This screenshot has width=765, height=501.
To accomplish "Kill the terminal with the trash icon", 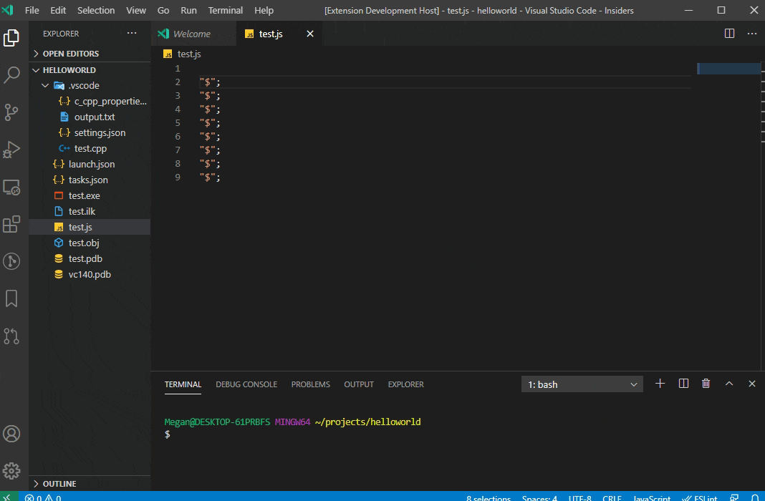I will (706, 384).
